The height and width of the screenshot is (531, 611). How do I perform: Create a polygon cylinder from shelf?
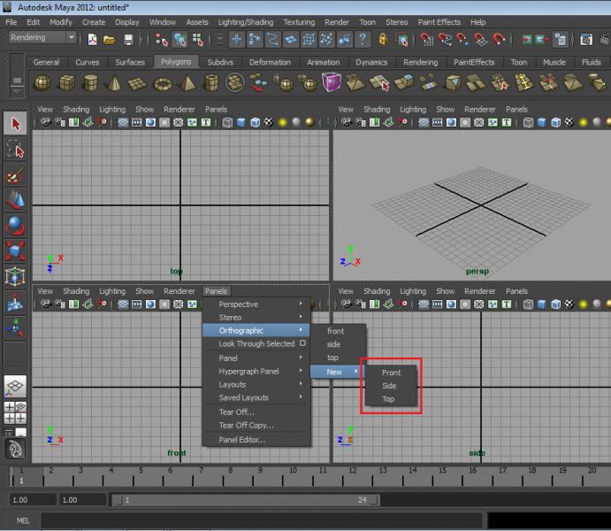[90, 83]
